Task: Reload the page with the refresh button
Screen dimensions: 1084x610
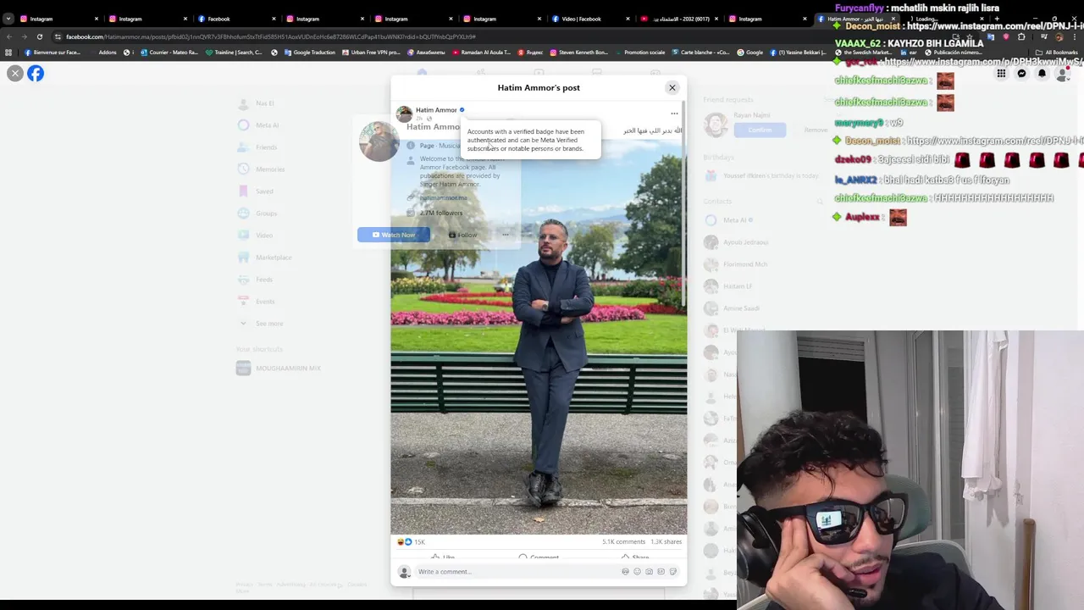Action: [39, 36]
